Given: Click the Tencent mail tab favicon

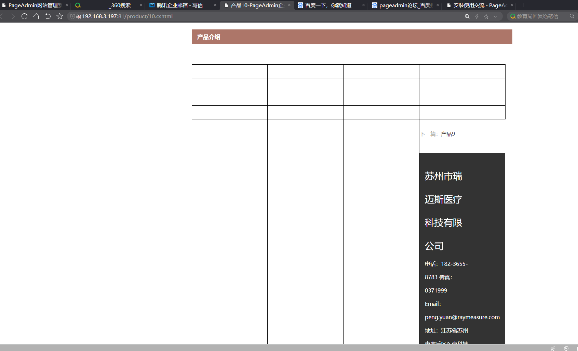Looking at the screenshot, I should [152, 5].
